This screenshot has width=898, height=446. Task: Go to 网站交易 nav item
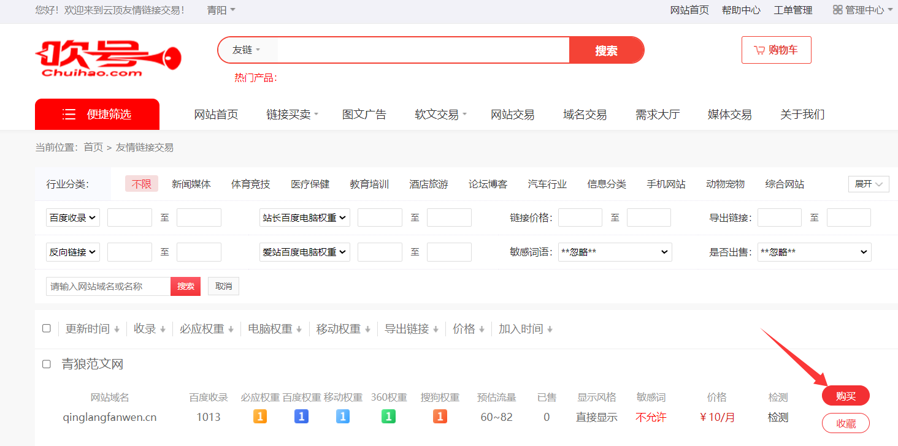[x=513, y=115]
